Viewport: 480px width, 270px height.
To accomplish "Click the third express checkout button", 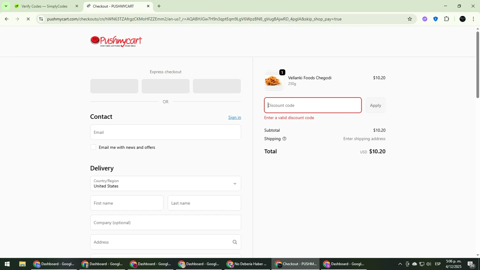I will [x=217, y=86].
